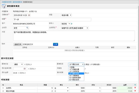Click the amount cell 25000
The width and height of the screenshot is (139, 93).
pos(125,88)
